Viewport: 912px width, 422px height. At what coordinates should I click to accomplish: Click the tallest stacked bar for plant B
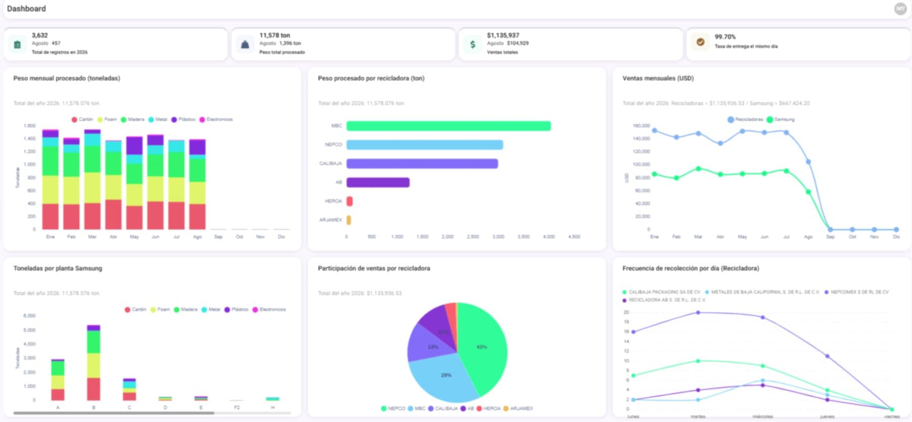click(93, 363)
